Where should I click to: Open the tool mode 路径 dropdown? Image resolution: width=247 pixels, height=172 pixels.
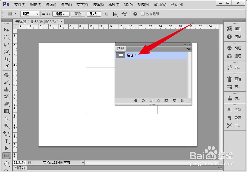tap(30, 14)
